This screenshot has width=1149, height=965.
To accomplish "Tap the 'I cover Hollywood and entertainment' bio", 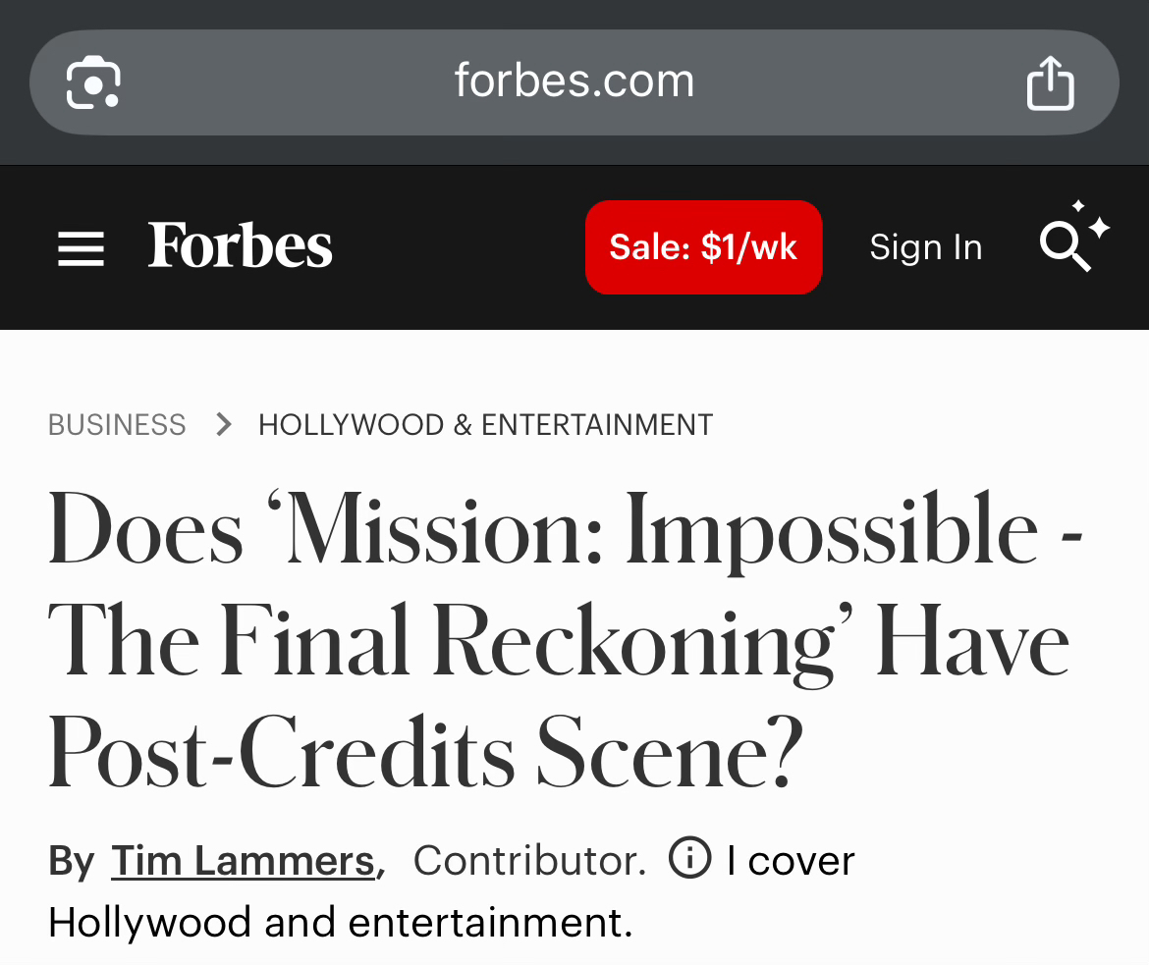I will click(451, 891).
